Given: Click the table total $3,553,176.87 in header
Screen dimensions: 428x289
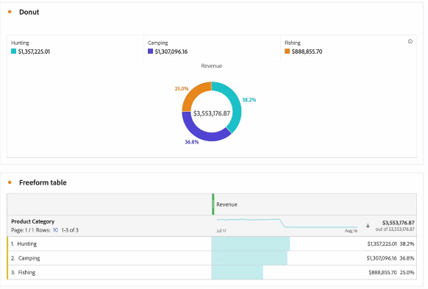Looking at the screenshot, I should click(x=399, y=223).
